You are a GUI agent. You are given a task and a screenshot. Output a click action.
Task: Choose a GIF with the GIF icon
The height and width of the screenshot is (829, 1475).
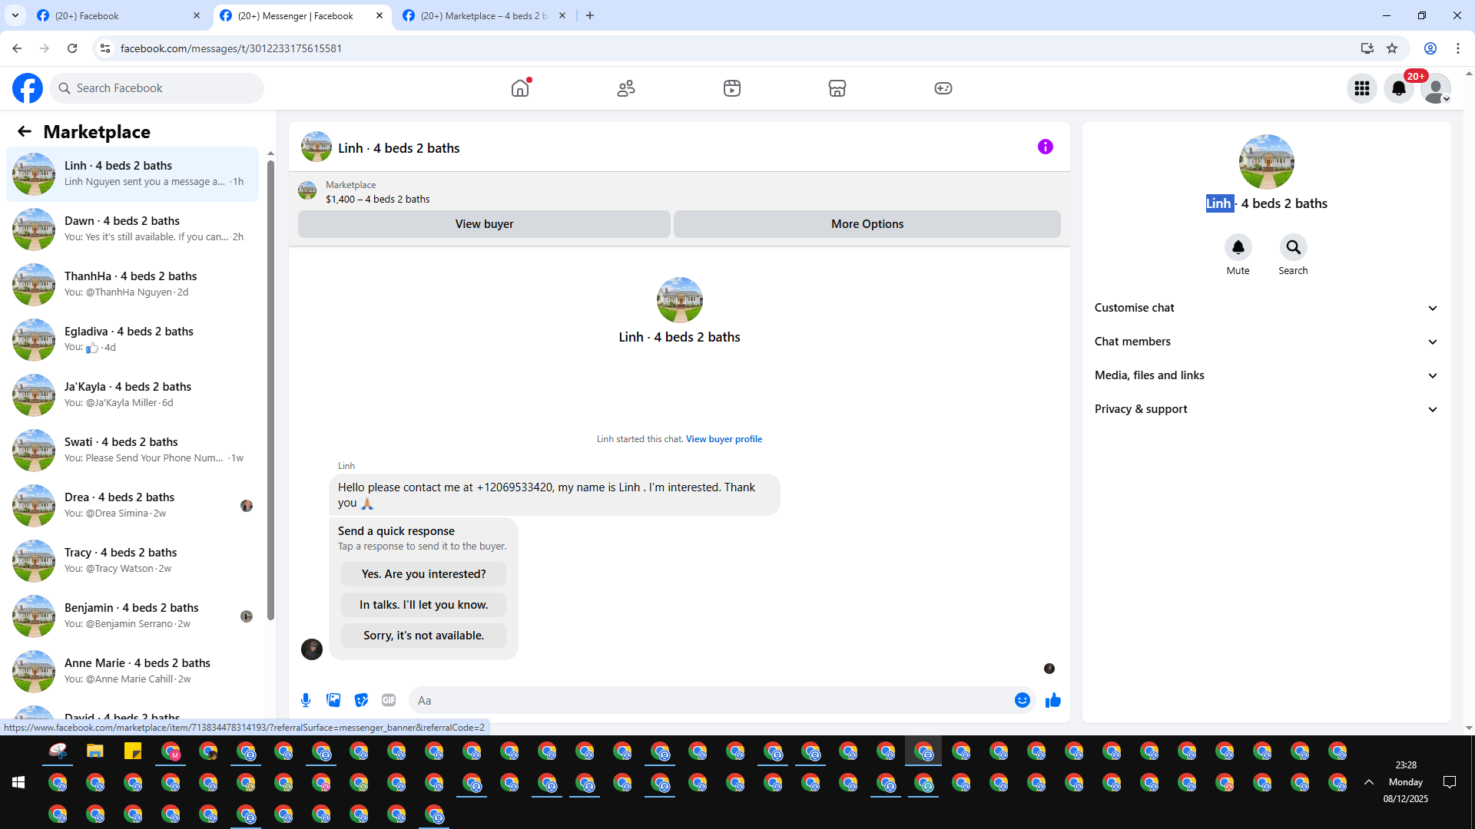point(389,700)
